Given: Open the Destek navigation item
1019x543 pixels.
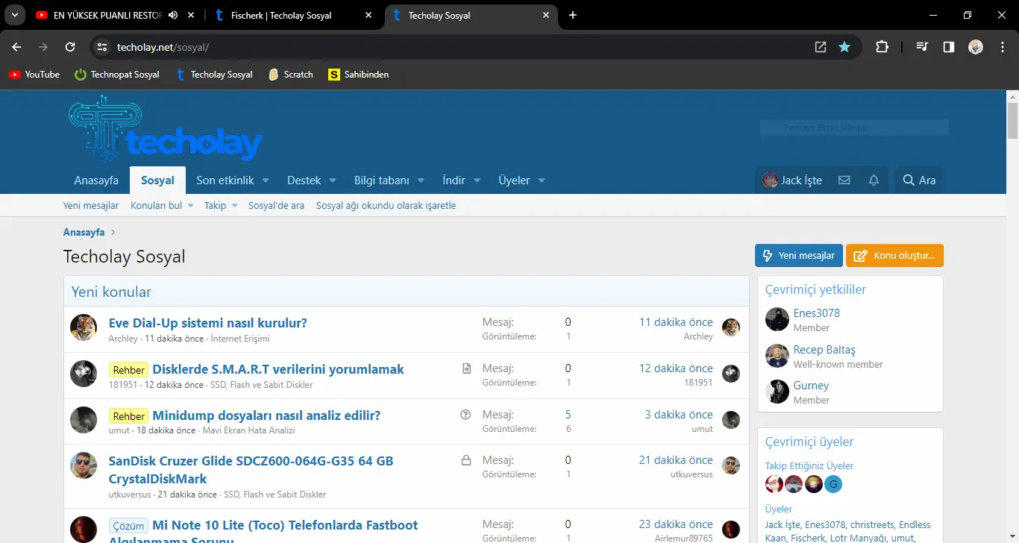Looking at the screenshot, I should pos(304,181).
